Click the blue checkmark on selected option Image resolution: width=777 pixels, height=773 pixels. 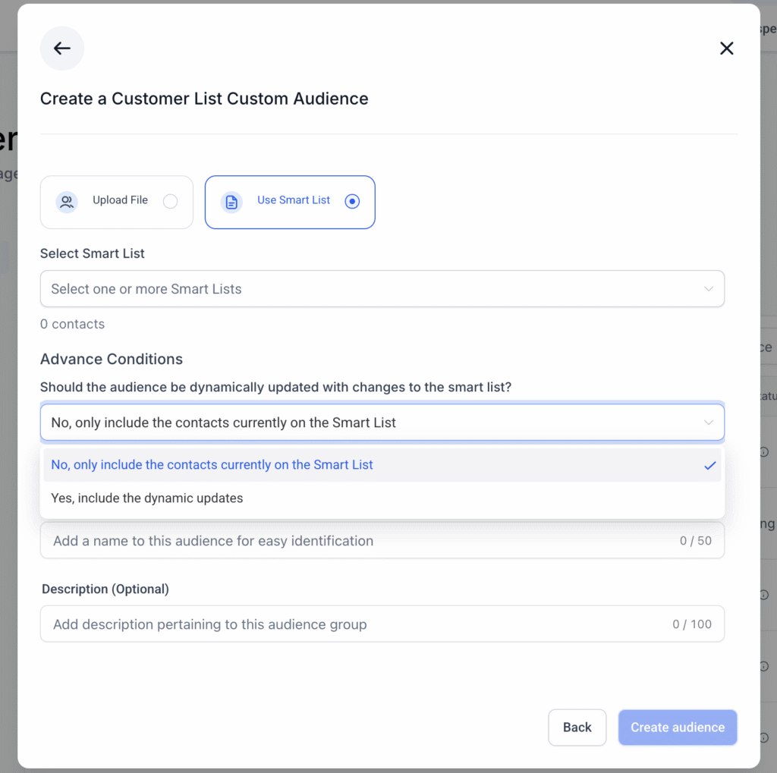click(x=710, y=465)
